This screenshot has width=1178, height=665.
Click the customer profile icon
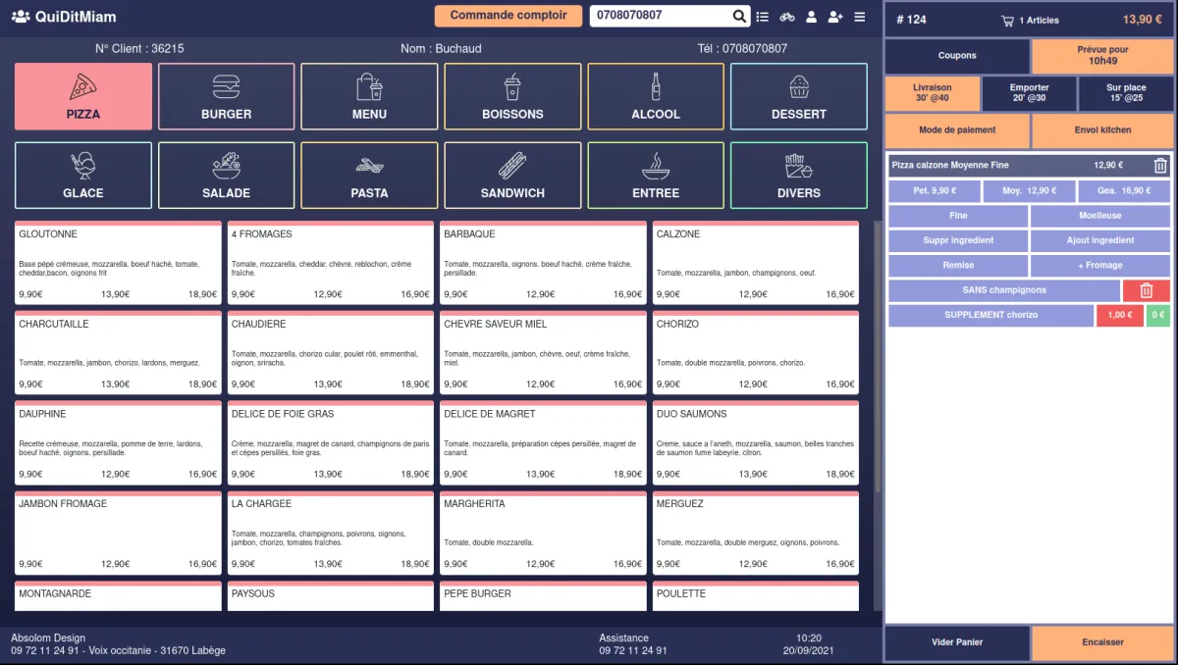coord(812,17)
